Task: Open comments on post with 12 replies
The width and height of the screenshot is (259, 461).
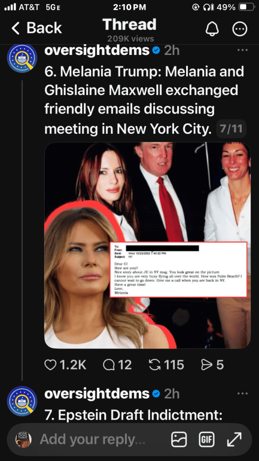Action: [117, 365]
